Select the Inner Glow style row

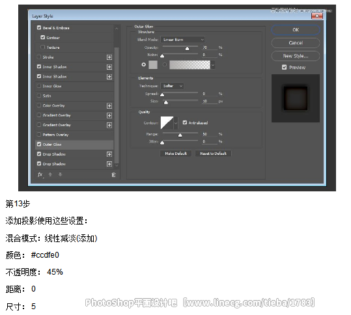74,86
